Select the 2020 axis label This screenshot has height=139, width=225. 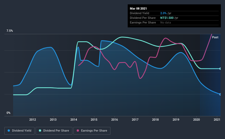point(196,120)
